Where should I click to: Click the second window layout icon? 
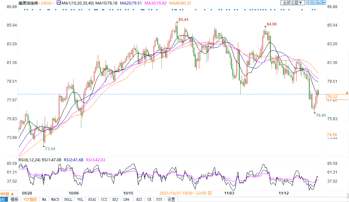coord(313,3)
